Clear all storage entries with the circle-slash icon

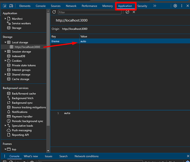point(127,12)
